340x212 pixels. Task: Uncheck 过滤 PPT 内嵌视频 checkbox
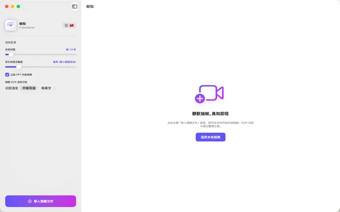pos(7,75)
